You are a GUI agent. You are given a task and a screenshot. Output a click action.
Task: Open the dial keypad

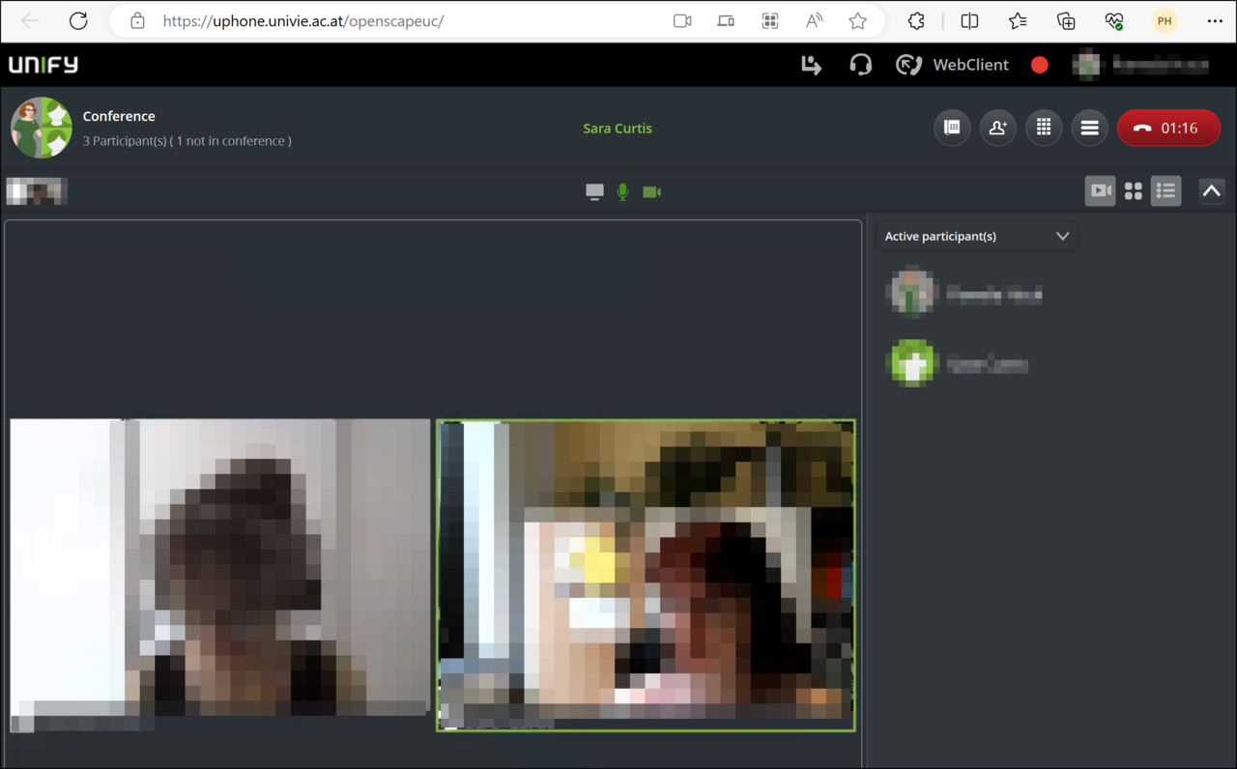(x=1044, y=128)
